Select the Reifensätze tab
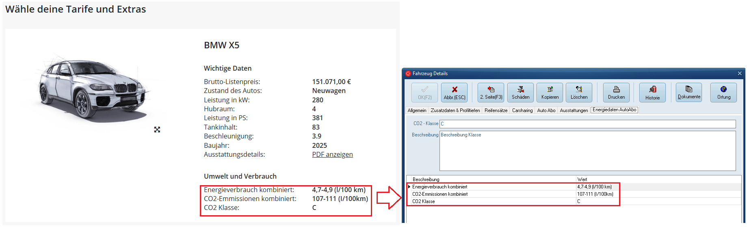 click(x=496, y=110)
